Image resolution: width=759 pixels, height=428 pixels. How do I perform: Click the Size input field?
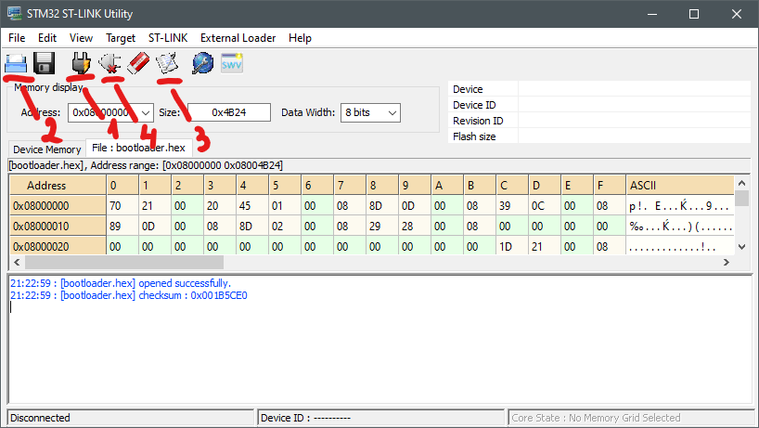tap(228, 112)
